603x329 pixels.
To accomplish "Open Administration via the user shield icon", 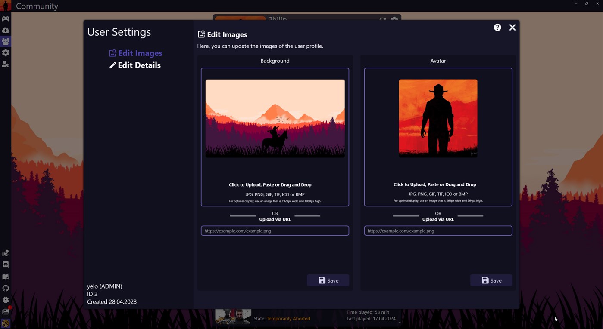I will coord(6,64).
